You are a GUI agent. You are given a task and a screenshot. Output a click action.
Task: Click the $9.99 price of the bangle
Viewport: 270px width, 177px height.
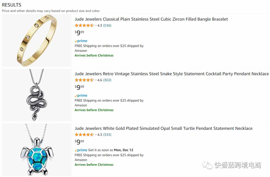(79, 32)
